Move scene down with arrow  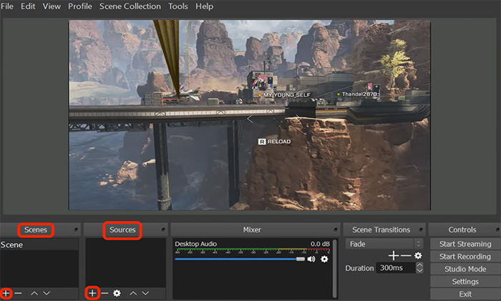point(47,293)
